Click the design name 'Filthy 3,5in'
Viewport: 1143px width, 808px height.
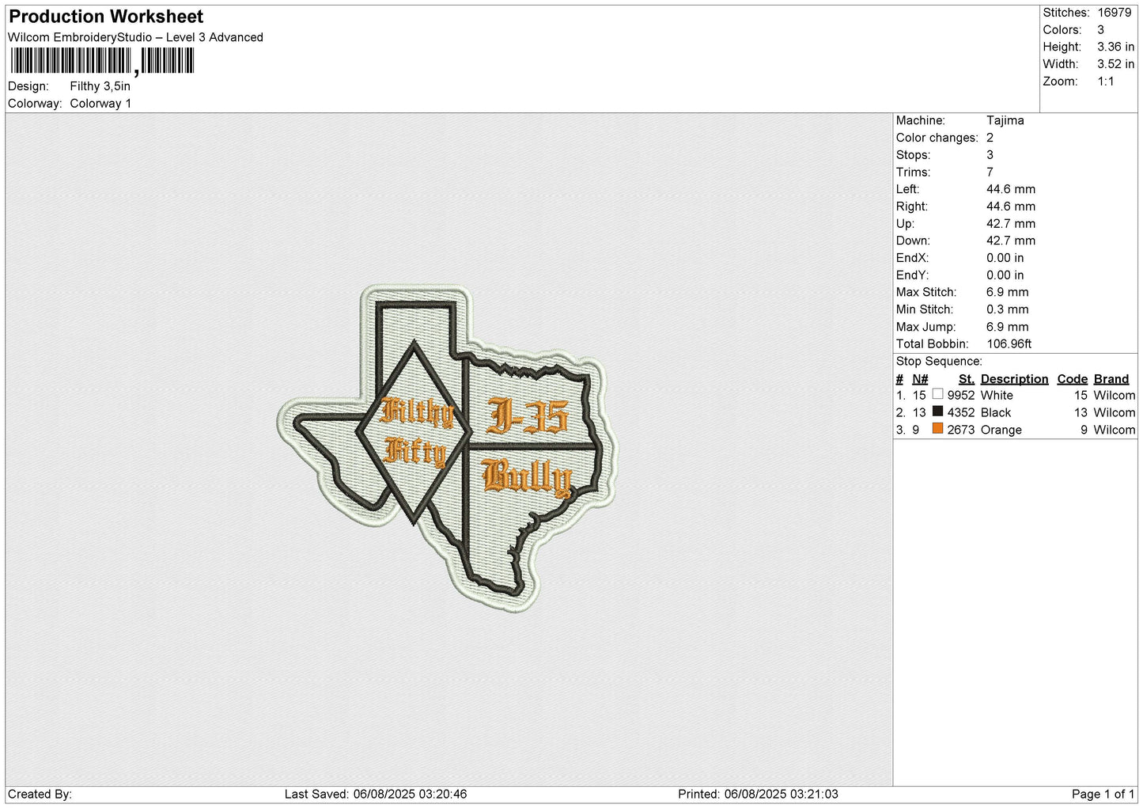click(x=100, y=86)
